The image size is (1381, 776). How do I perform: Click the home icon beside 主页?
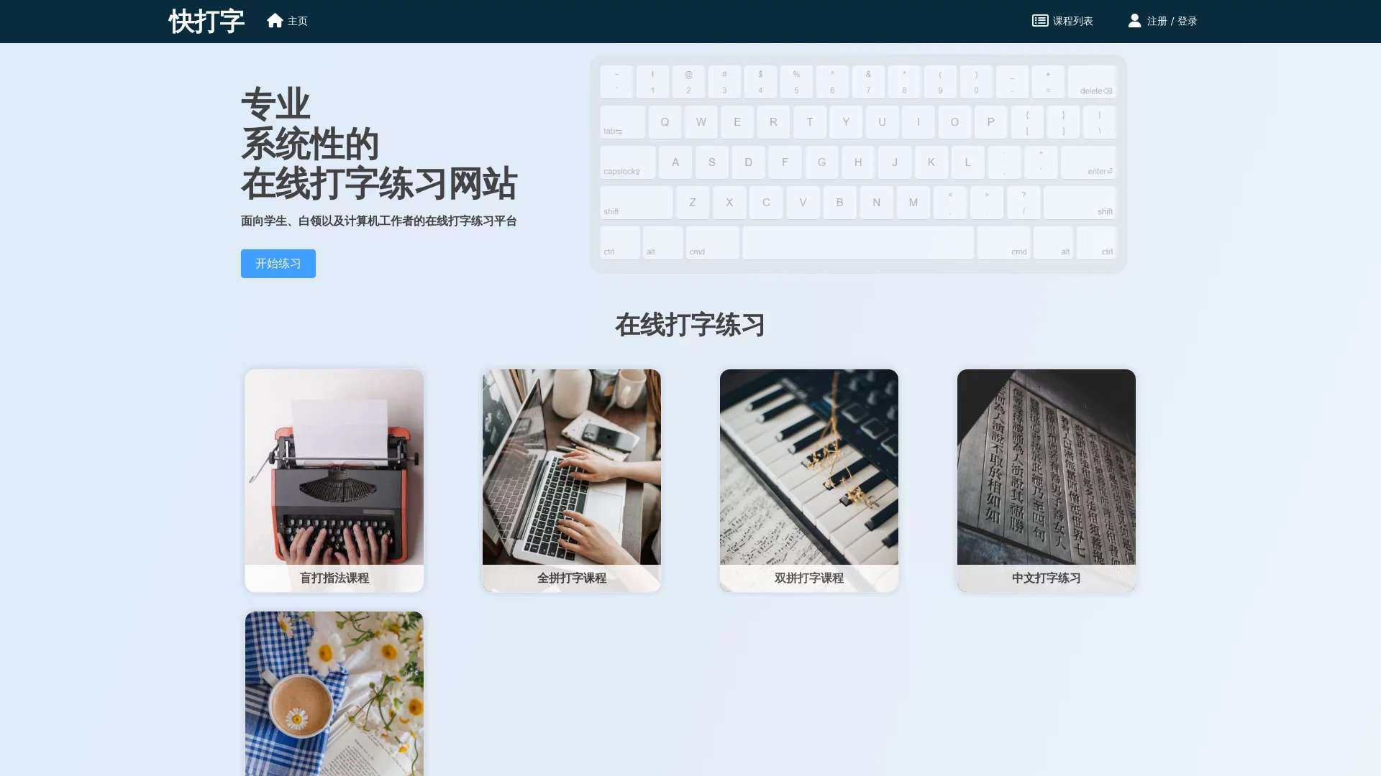276,20
